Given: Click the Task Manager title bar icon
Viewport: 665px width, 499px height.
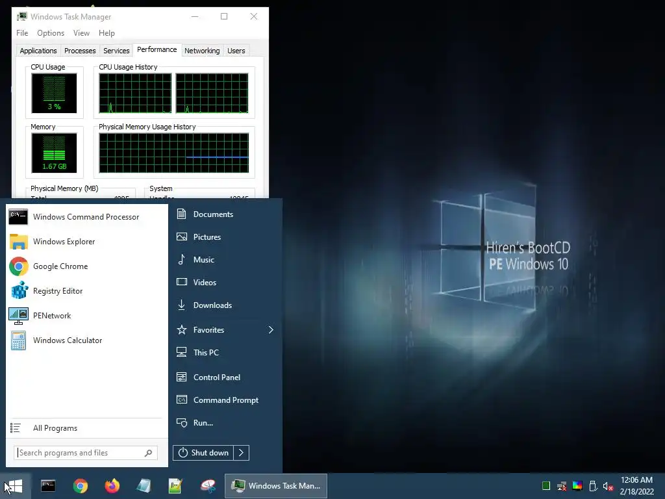Looking at the screenshot, I should (21, 16).
